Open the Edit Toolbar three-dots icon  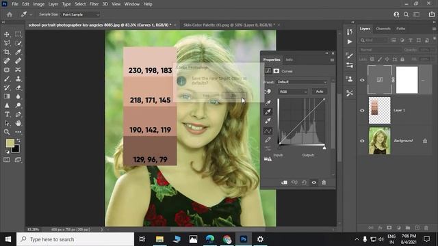tap(18, 132)
